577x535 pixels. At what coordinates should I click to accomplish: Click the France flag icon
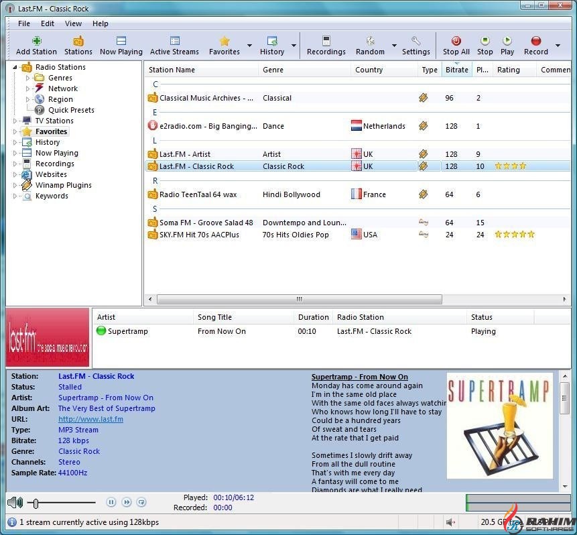click(357, 194)
